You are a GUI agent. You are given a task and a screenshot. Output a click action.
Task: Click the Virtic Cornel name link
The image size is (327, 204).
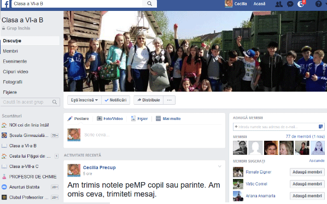256,184
